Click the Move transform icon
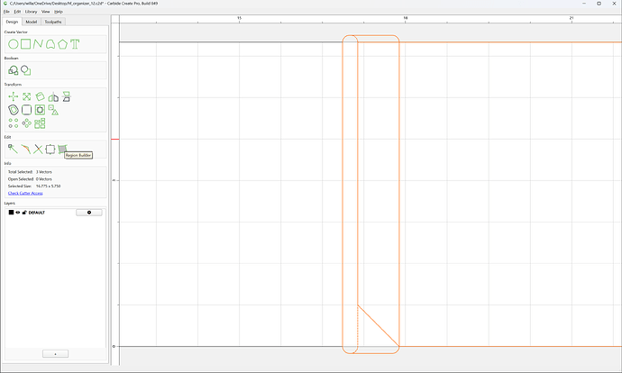Viewport: 622px width, 373px height. 14,96
